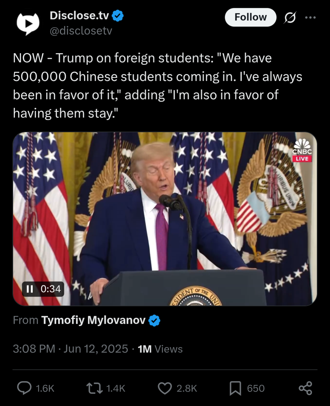Image resolution: width=330 pixels, height=406 pixels.
Task: Open the Disclose.tv profile avatar
Action: 28,24
